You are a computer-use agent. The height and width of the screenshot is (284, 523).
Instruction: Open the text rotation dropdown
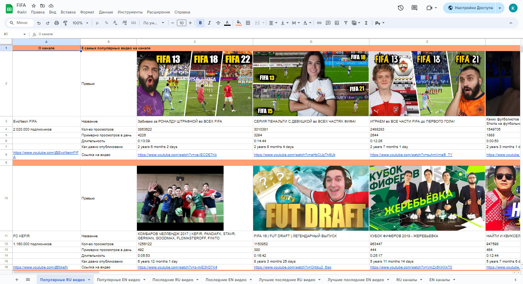tap(307, 23)
